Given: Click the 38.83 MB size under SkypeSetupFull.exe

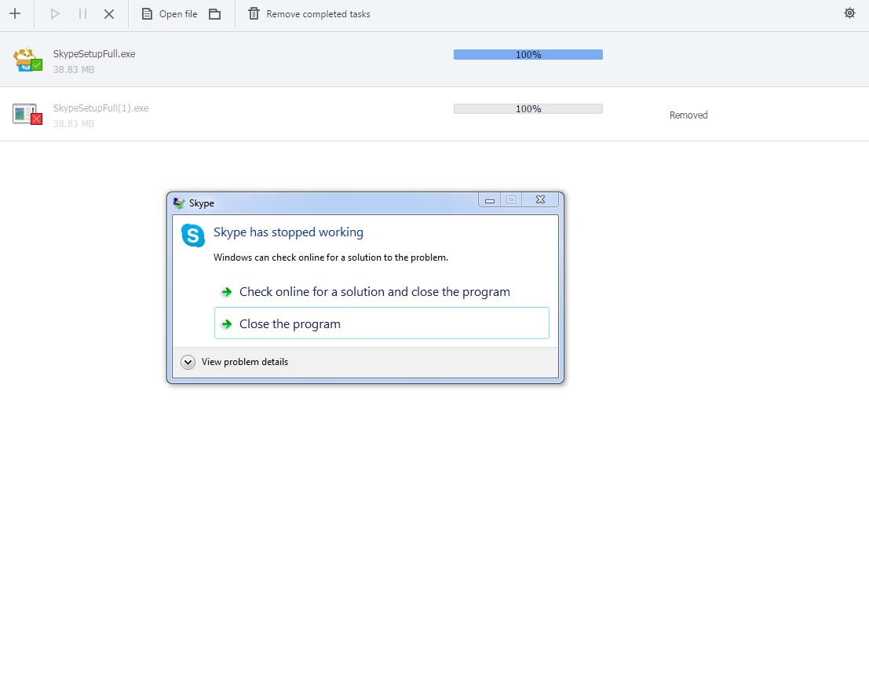Looking at the screenshot, I should [x=74, y=69].
